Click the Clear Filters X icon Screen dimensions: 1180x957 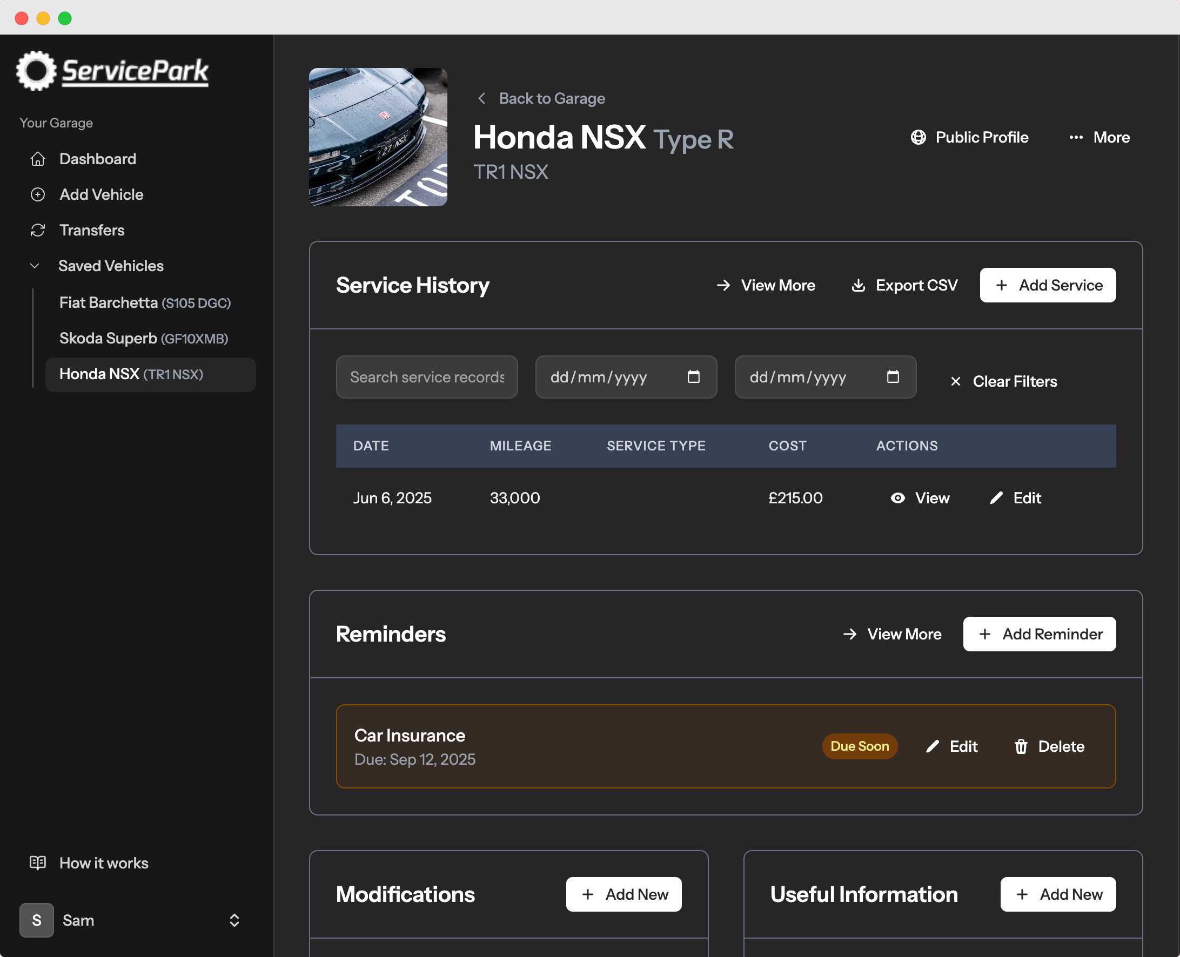pos(956,381)
